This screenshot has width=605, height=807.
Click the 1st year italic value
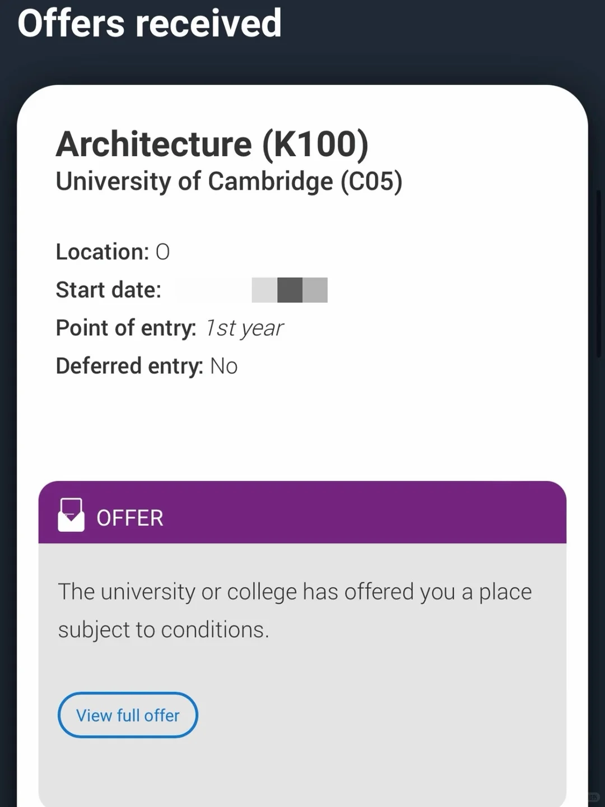pos(244,328)
